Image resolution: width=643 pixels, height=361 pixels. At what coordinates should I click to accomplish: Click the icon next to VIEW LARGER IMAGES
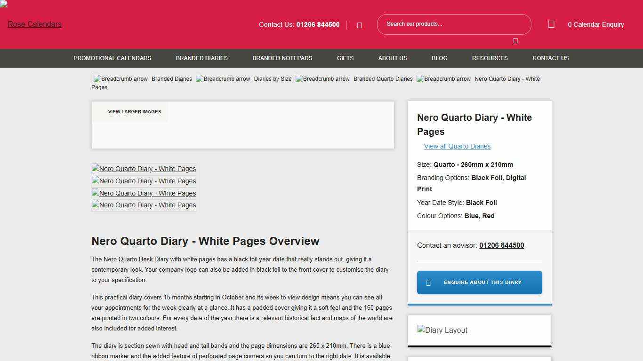100,112
